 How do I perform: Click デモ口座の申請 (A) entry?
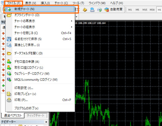pos(40,62)
